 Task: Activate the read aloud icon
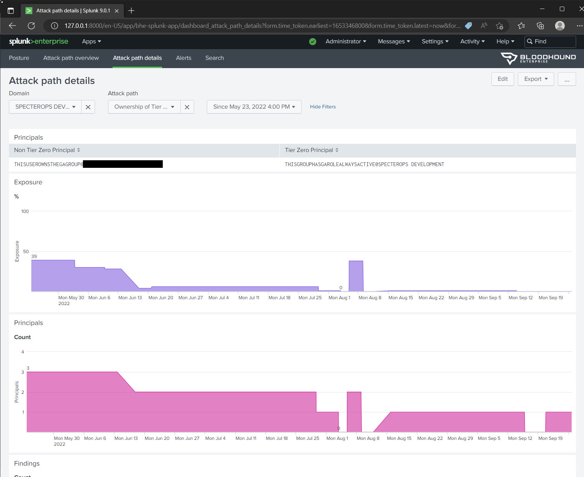(484, 26)
